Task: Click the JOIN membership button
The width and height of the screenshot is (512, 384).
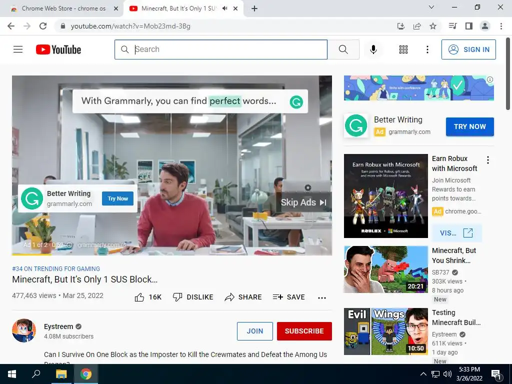Action: (254, 331)
